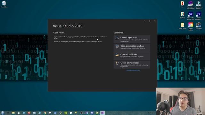Open Discord from the taskbar
This screenshot has height=115, width=205.
click(x=92, y=113)
